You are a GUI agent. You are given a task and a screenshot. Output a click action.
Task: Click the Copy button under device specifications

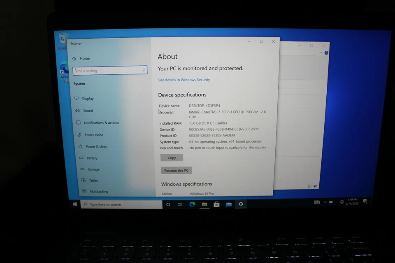pos(172,158)
